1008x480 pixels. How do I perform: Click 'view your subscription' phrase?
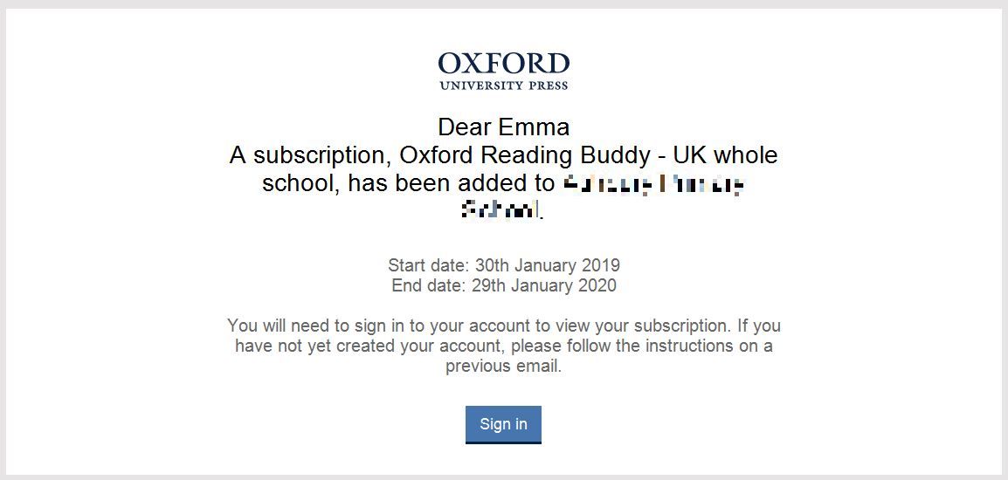pos(652,326)
